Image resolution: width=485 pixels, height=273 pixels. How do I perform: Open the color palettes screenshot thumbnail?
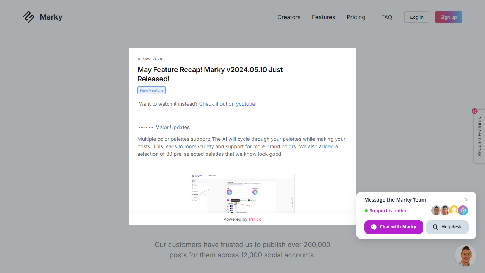click(x=243, y=193)
